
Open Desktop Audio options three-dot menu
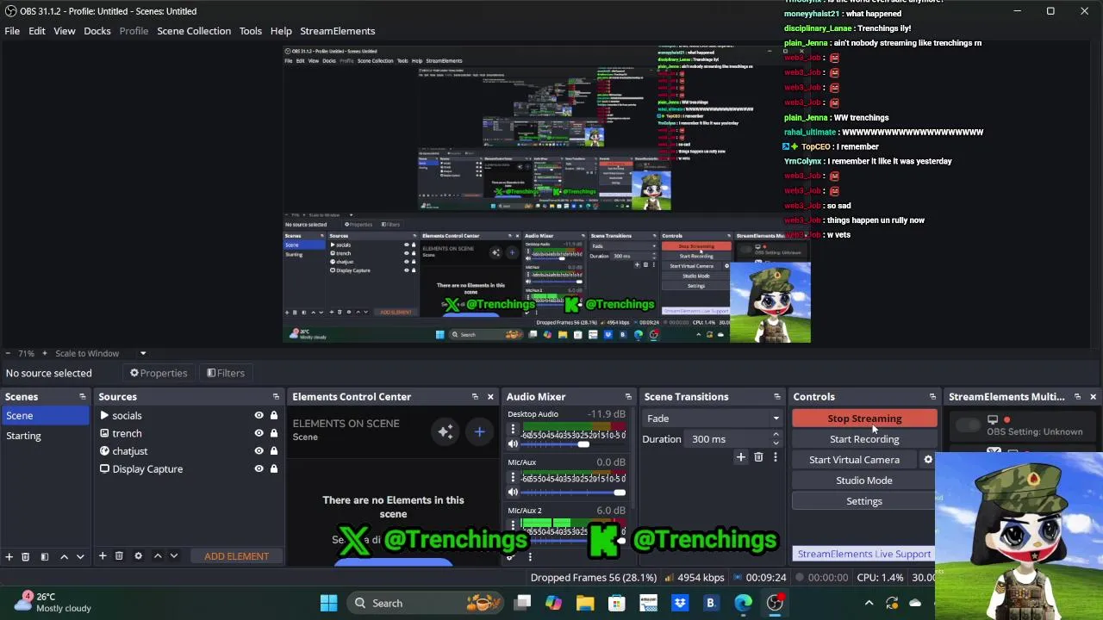[512, 429]
